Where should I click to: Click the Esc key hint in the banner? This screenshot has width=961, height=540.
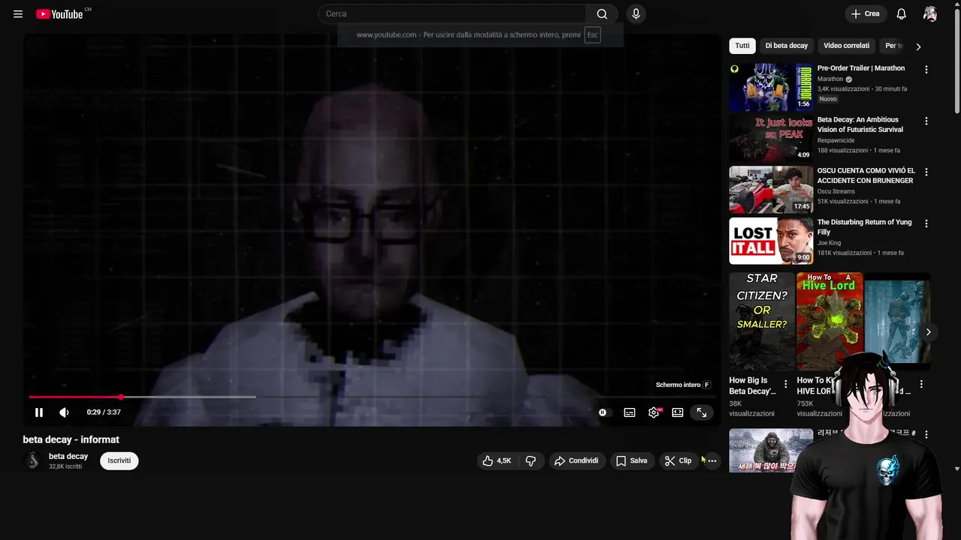pos(592,35)
